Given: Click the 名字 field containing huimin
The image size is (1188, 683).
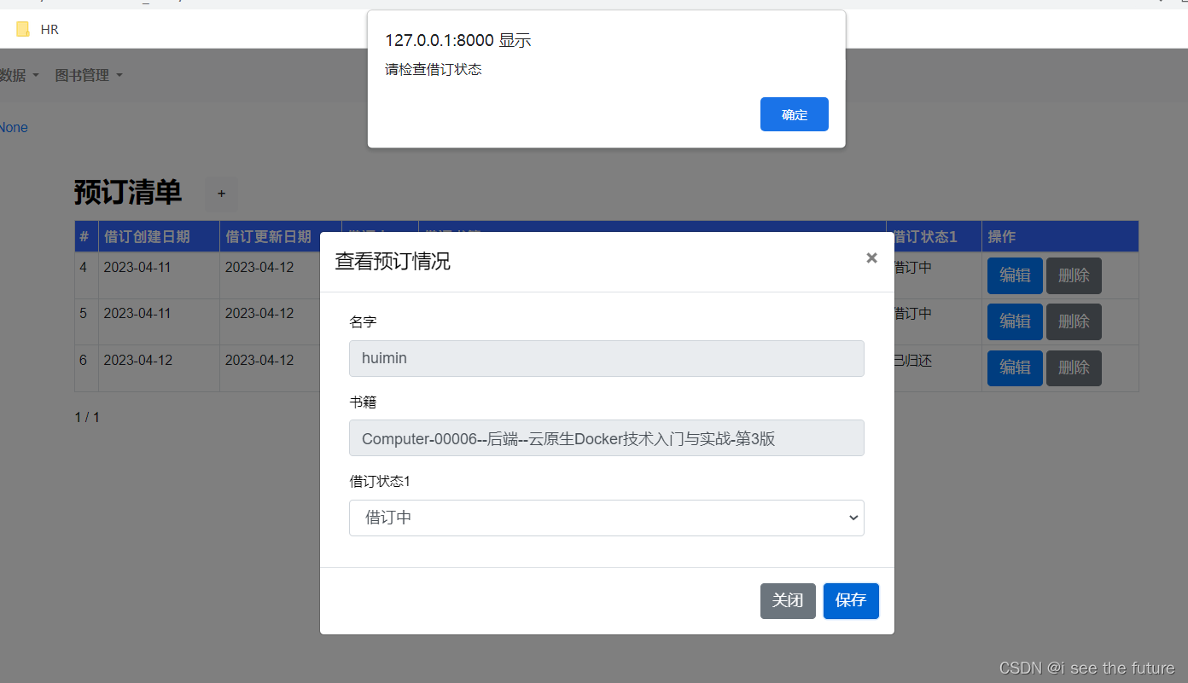Looking at the screenshot, I should [607, 358].
